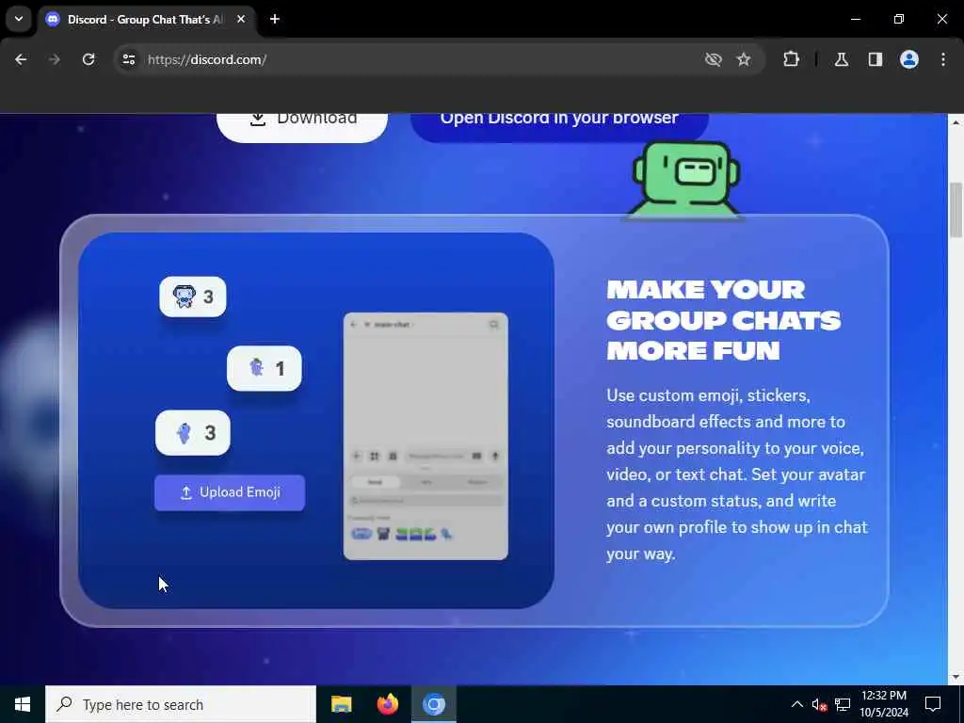Click the muted volume tray icon

tap(819, 704)
